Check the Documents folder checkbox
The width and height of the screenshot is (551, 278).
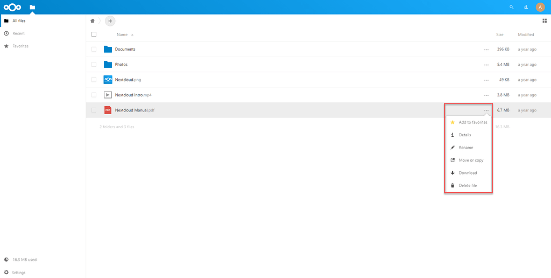click(94, 49)
